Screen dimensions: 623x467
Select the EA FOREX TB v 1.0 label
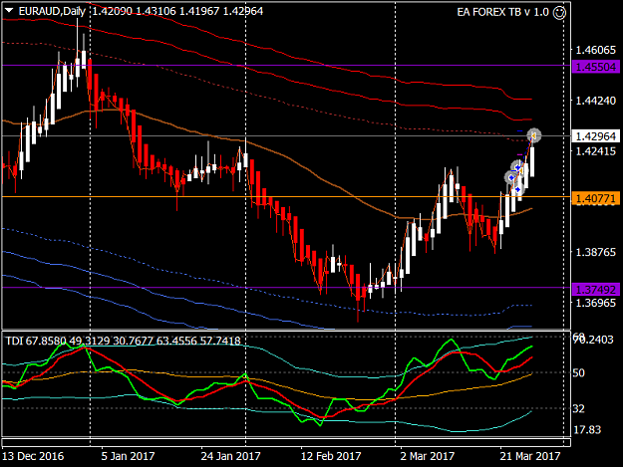502,12
